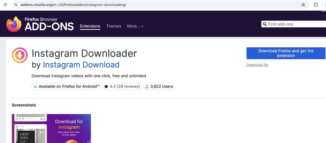Click the Firefox logo in header
Image resolution: width=326 pixels, height=143 pixels.
(14, 24)
